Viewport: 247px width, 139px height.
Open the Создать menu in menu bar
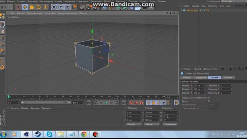point(21,1)
